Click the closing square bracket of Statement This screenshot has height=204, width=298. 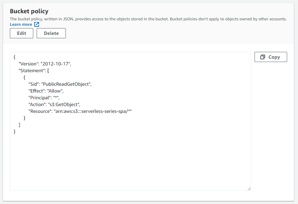click(x=20, y=125)
